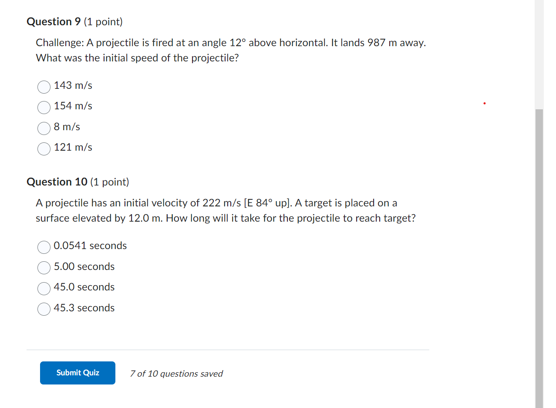This screenshot has width=556, height=408.
Task: Click the small red dot indicator
Action: 484,103
